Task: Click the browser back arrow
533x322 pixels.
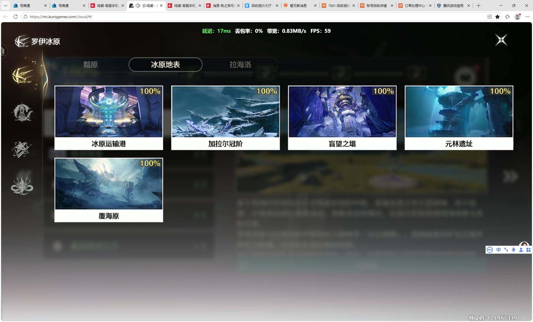Action: point(5,17)
